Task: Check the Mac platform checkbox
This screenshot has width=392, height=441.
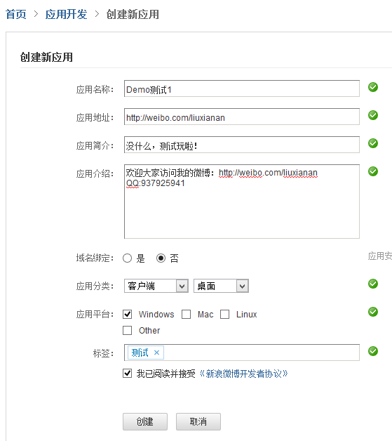Action: [x=186, y=314]
